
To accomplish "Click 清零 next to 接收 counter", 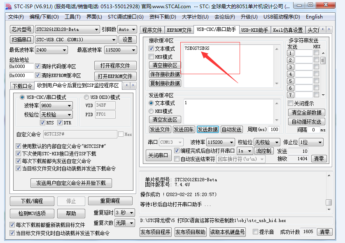I will pos(319,159).
